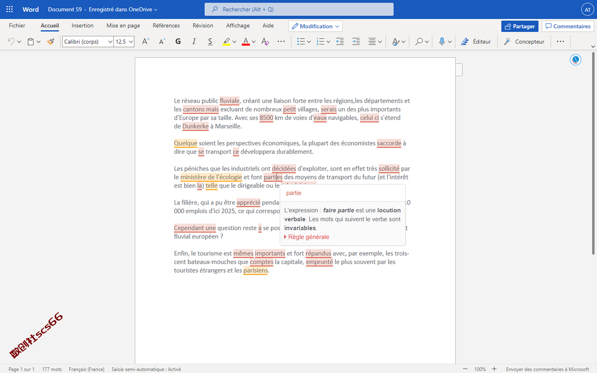Click the document title Document 59

[65, 9]
